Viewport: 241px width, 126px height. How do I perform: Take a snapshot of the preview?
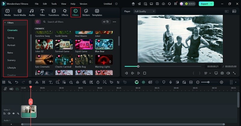coord(222,73)
